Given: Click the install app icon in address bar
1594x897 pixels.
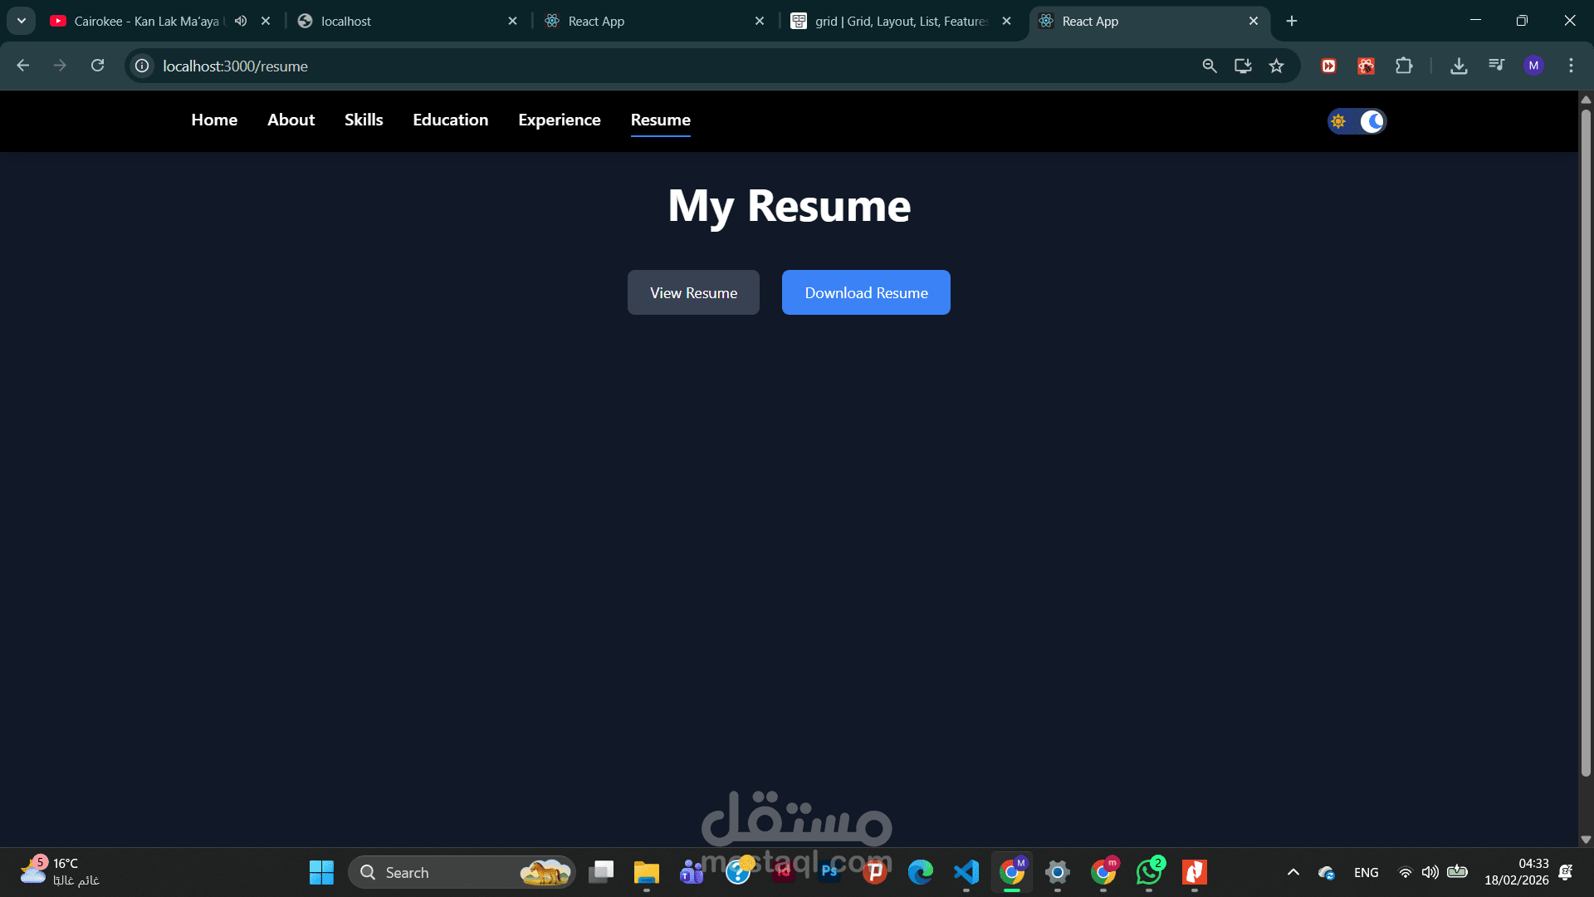Looking at the screenshot, I should click(1243, 66).
